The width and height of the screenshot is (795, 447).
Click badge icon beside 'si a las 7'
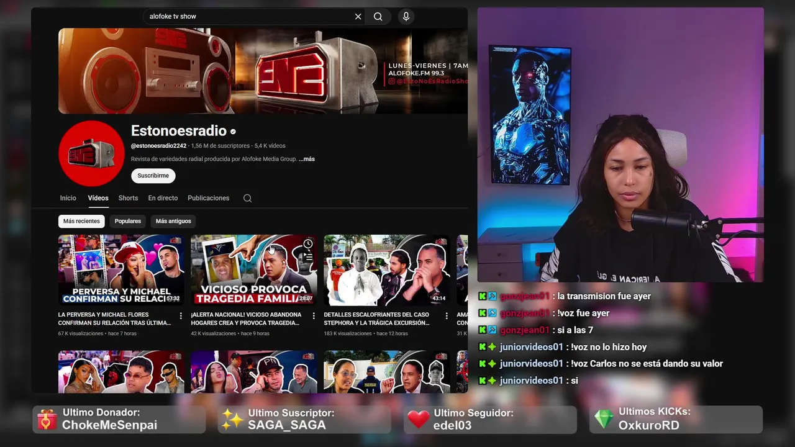pyautogui.click(x=492, y=330)
